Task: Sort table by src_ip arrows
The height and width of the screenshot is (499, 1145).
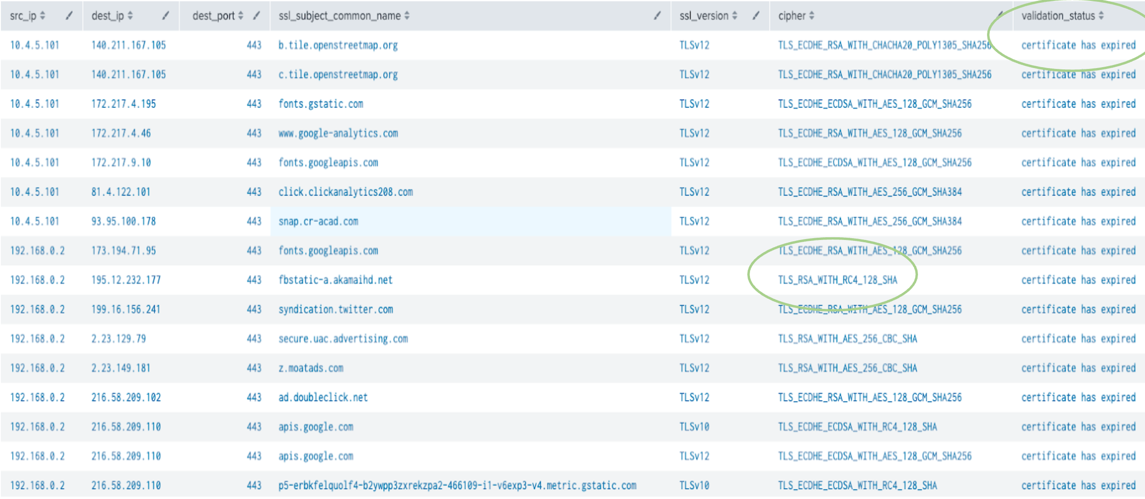Action: 43,15
